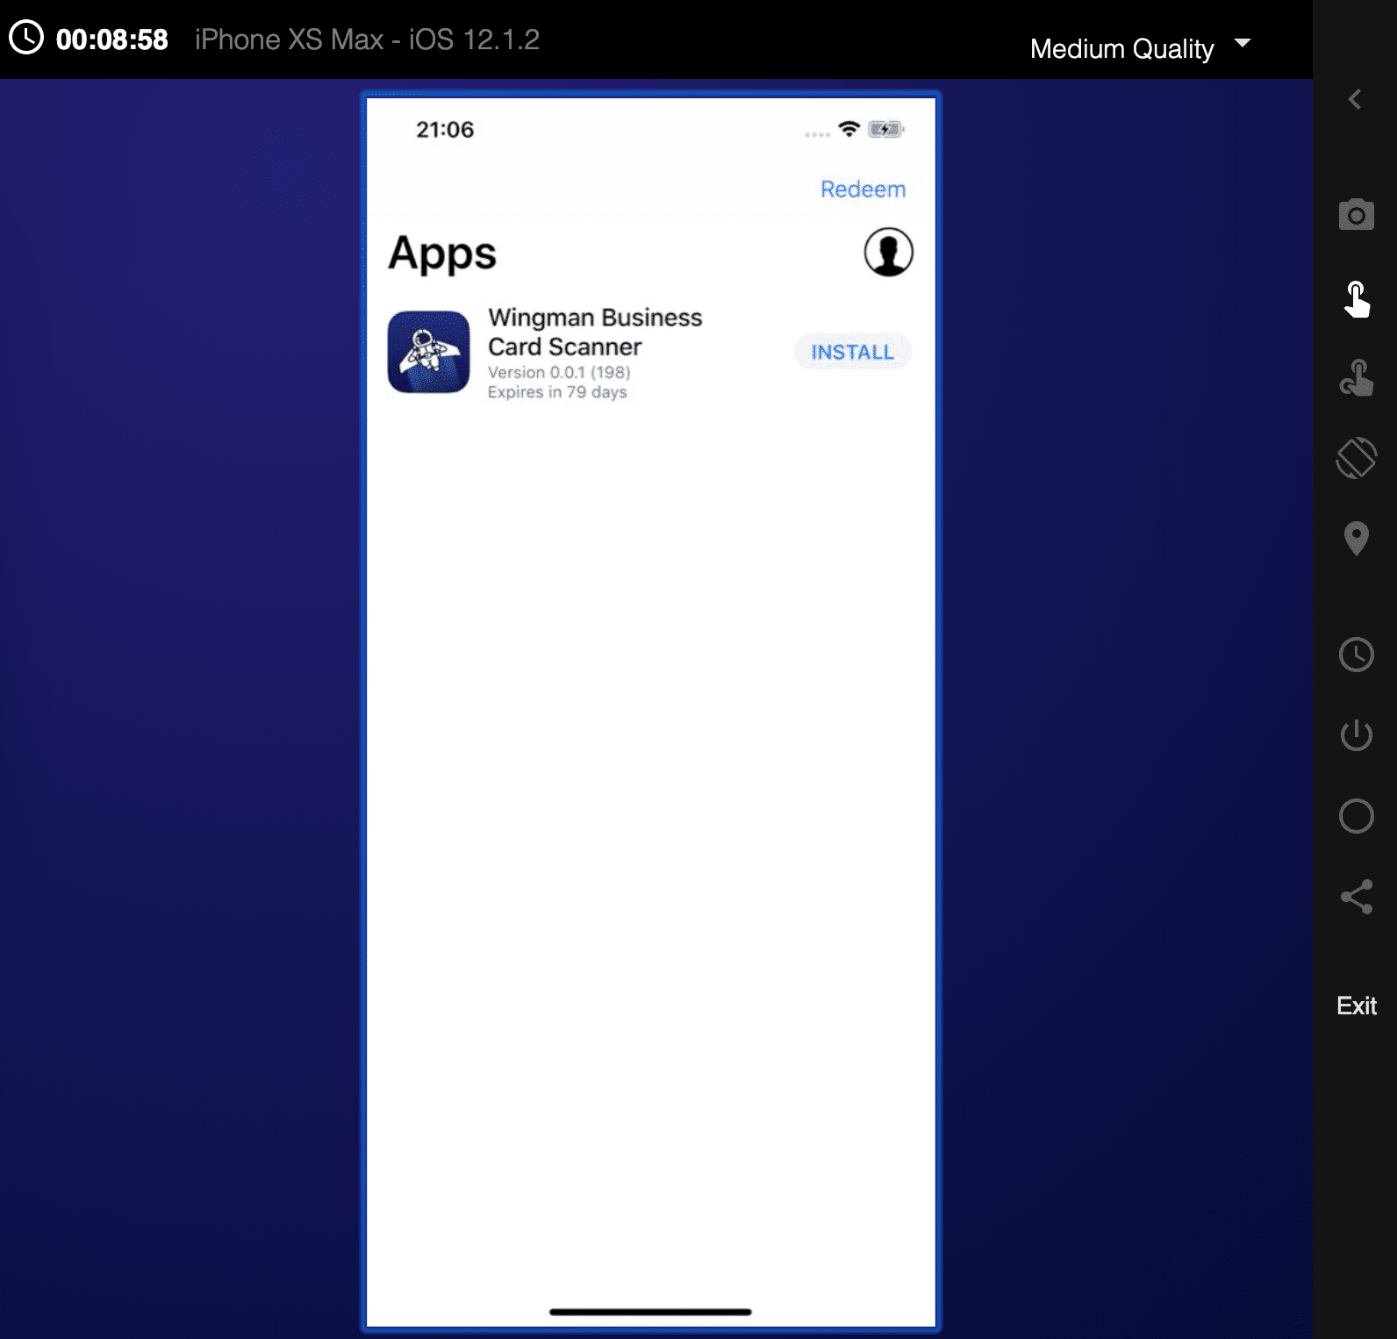
Task: Open the Medium Quality dropdown
Action: [x=1140, y=47]
